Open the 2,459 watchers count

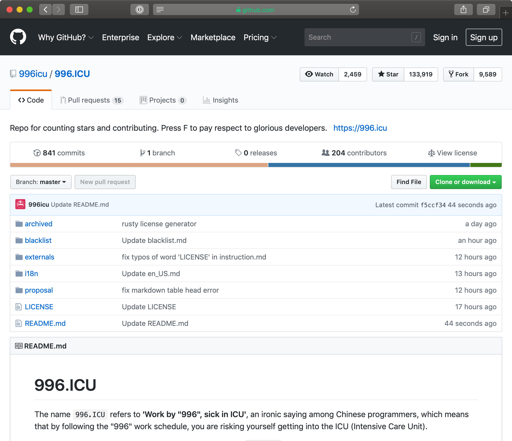pos(352,74)
